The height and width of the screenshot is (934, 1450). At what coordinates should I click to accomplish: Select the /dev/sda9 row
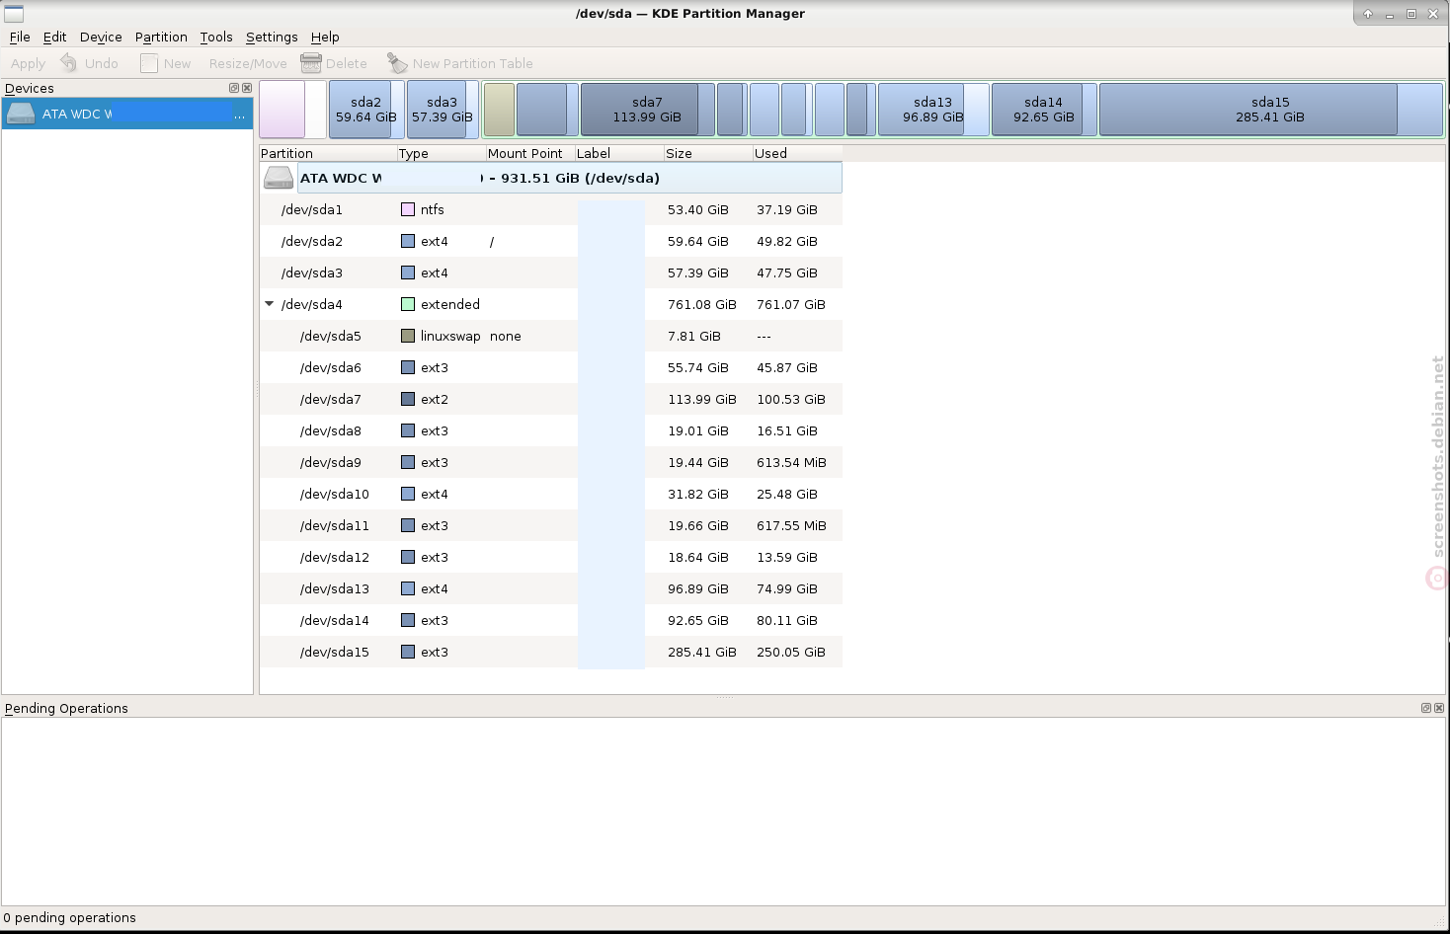pos(551,462)
